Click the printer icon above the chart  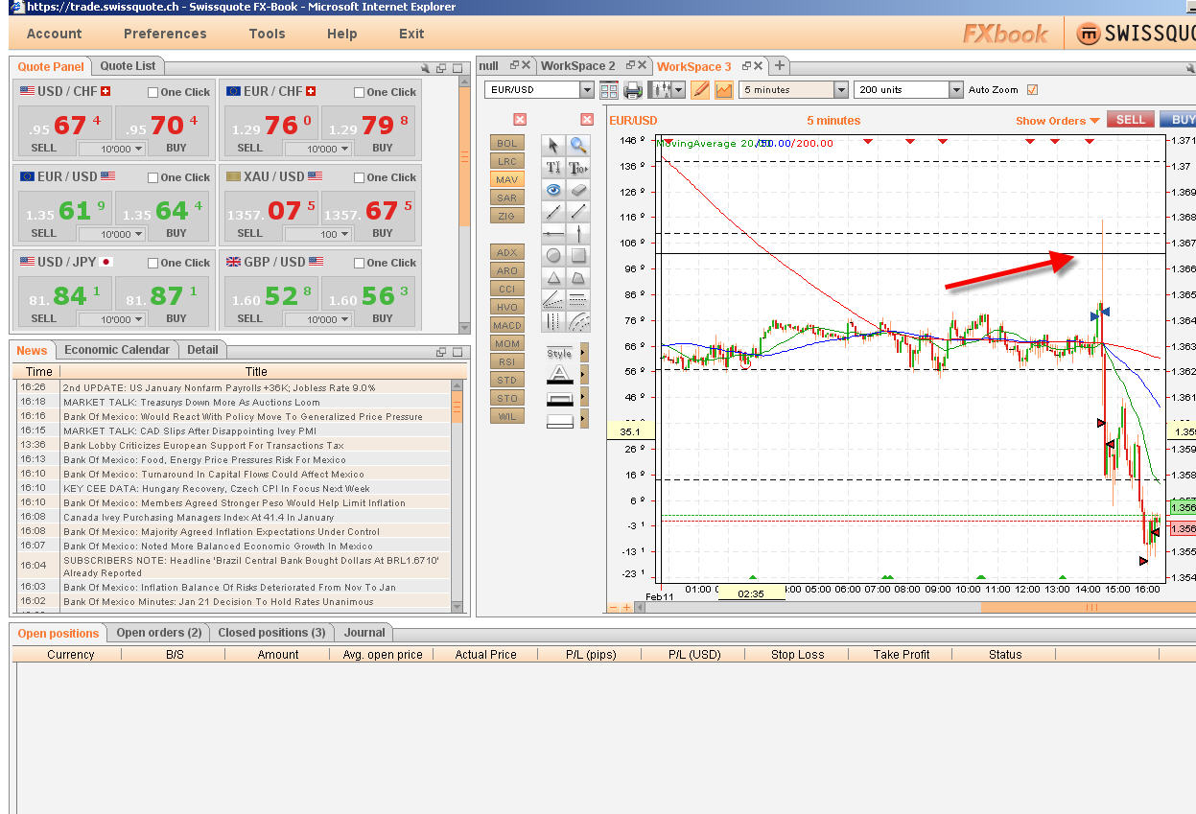632,89
